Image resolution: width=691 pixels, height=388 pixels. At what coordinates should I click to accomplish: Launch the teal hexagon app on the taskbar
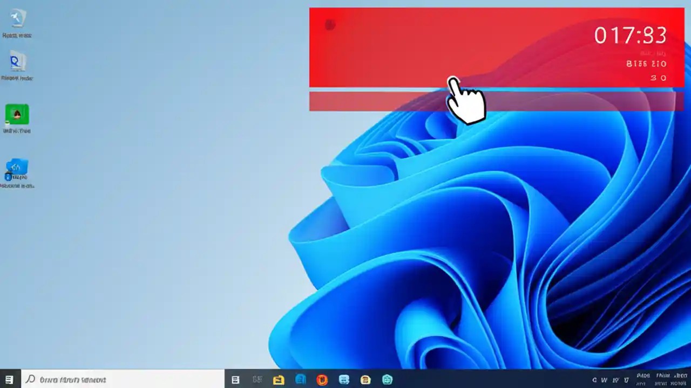388,380
